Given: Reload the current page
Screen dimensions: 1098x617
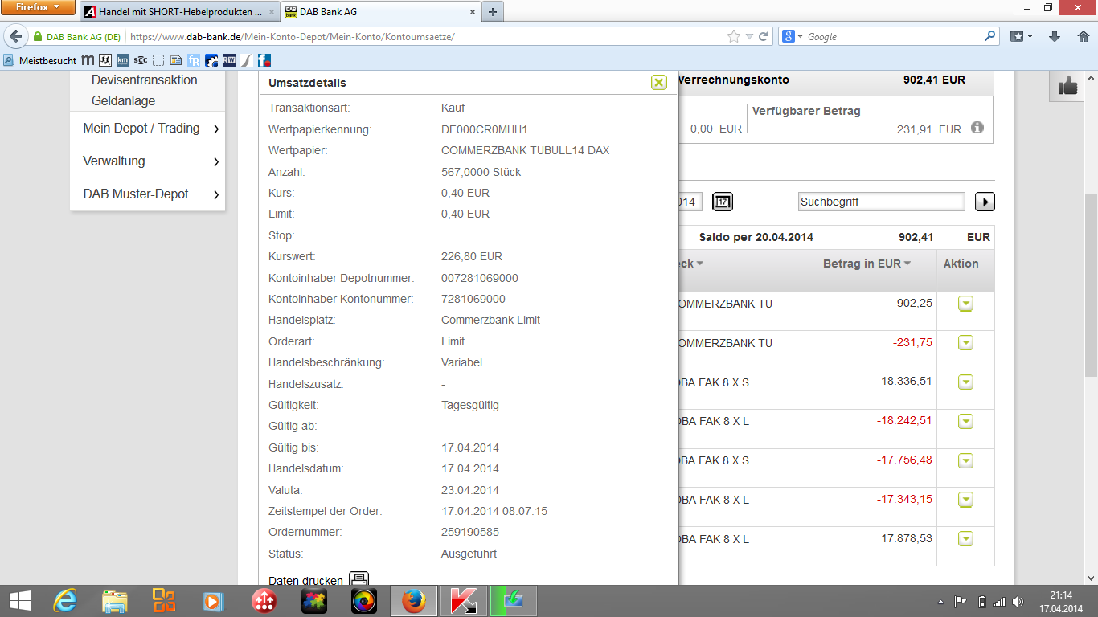Looking at the screenshot, I should 763,36.
